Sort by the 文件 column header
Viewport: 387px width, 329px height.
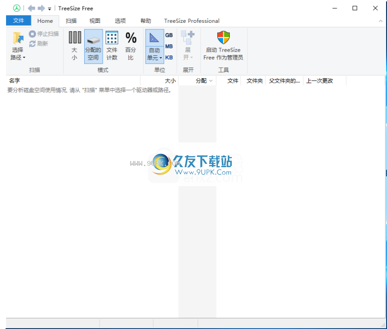pyautogui.click(x=228, y=81)
